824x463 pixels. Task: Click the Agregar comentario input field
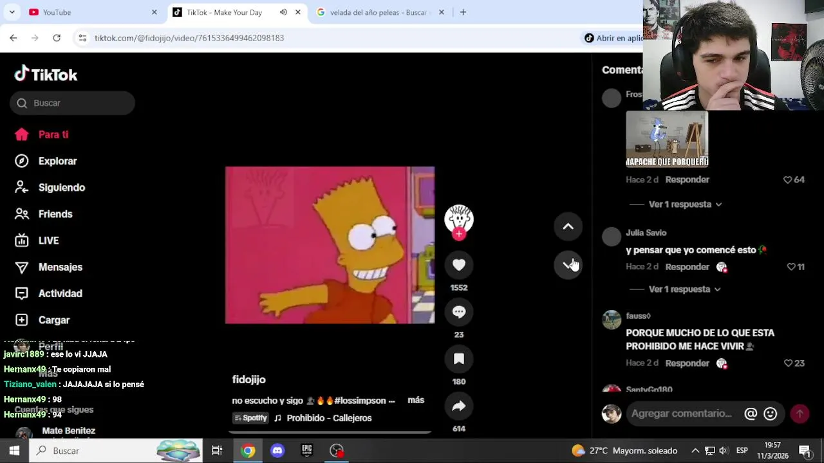click(x=682, y=413)
